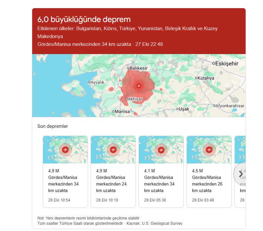Click epicenter icon in the 28 Eki 10:54 card
Viewport: 263px width, 231px height.
click(x=65, y=150)
